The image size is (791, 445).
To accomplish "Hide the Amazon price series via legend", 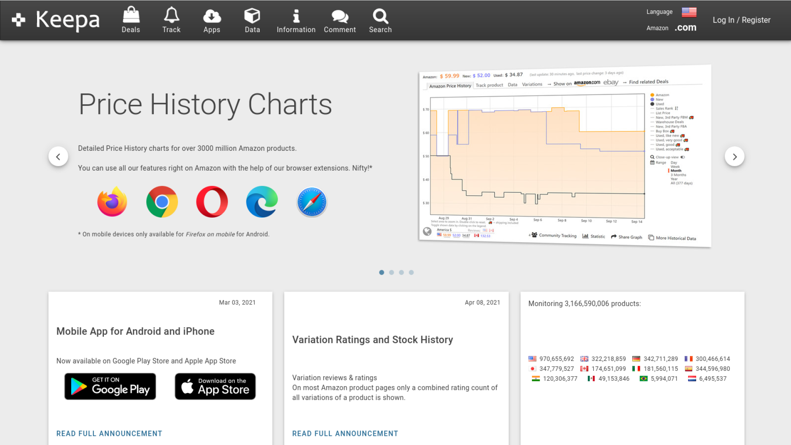I will tap(660, 95).
